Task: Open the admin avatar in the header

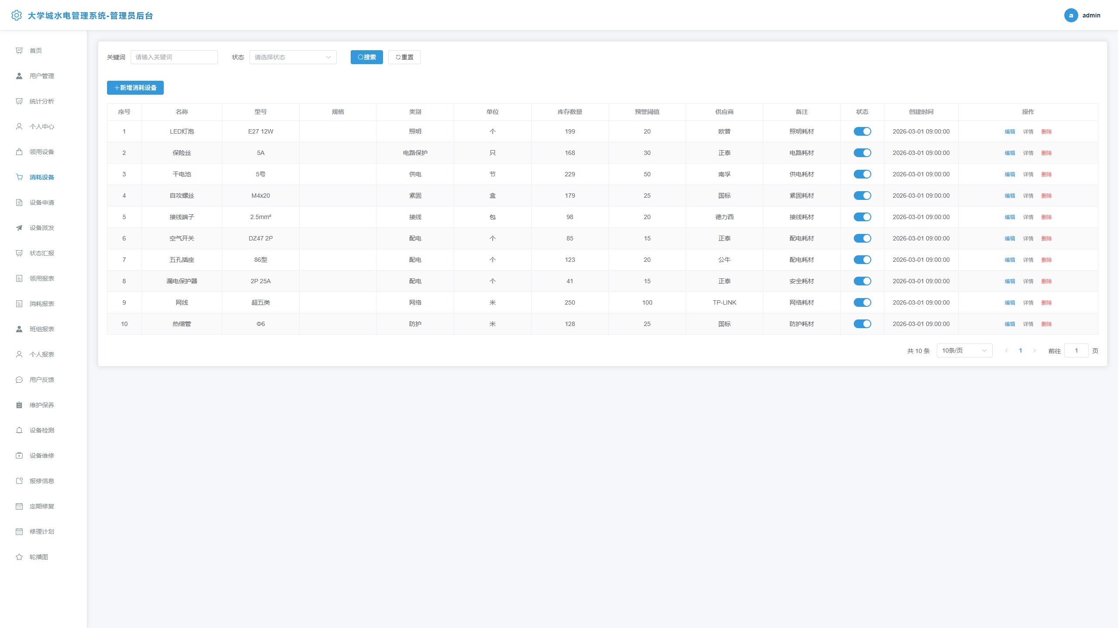Action: click(1070, 15)
